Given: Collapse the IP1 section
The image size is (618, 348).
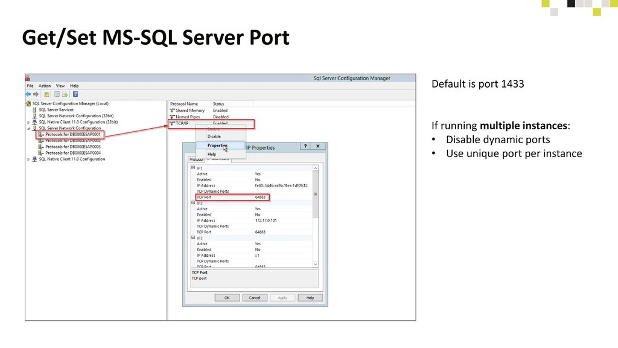Looking at the screenshot, I should [193, 168].
